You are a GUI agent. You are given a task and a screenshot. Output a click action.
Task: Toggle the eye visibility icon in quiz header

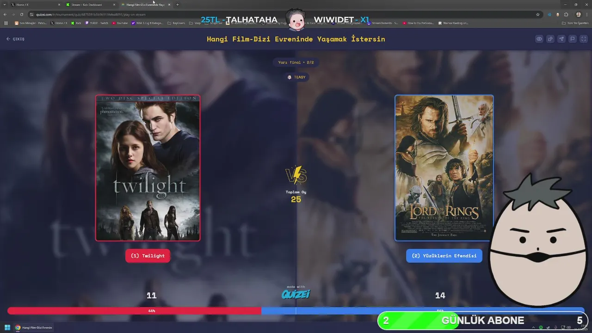(539, 39)
